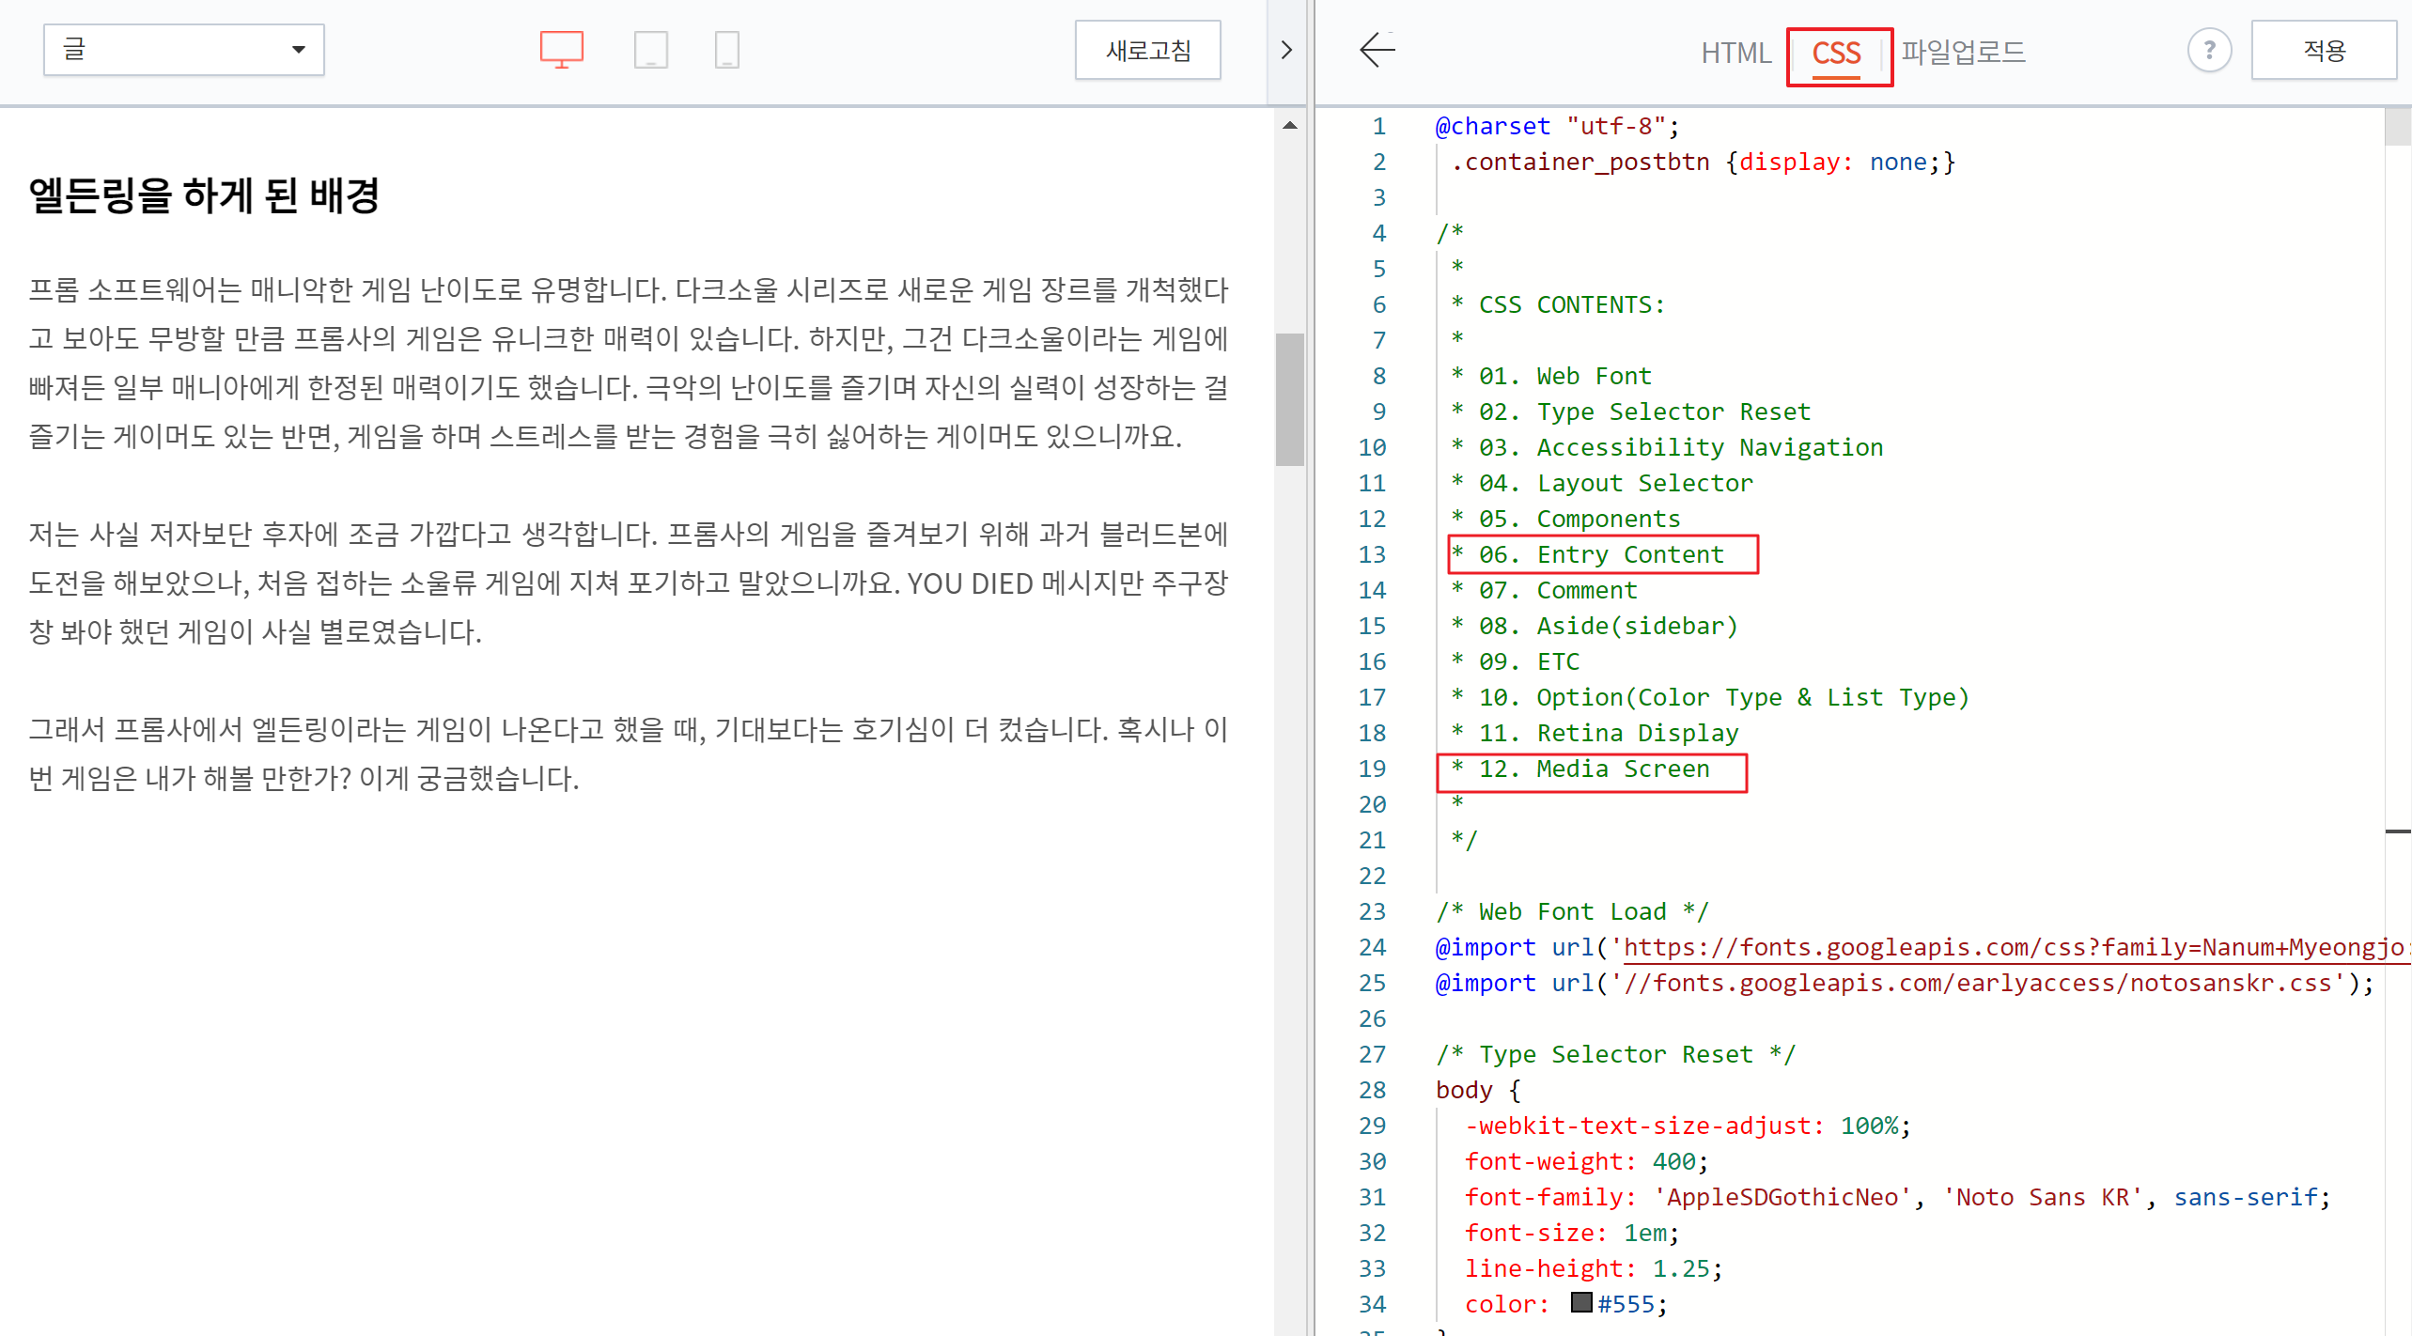Collapse preview panel with chevron arrow
The height and width of the screenshot is (1336, 2412).
(x=1286, y=50)
